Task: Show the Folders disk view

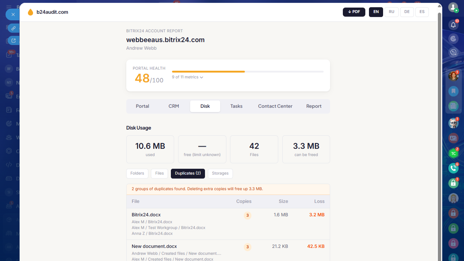Action: (137, 174)
